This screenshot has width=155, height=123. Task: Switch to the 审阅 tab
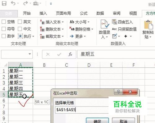tap(117, 13)
